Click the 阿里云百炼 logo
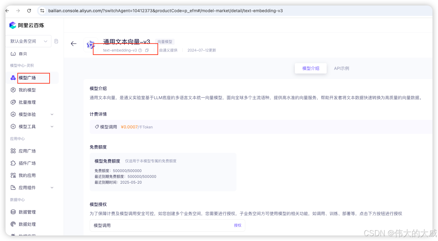 [x=27, y=25]
